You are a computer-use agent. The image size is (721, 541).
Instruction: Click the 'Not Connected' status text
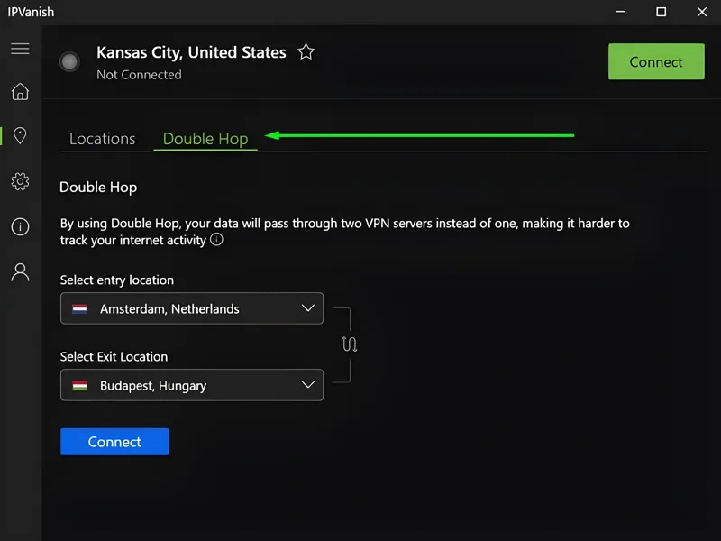coord(139,75)
